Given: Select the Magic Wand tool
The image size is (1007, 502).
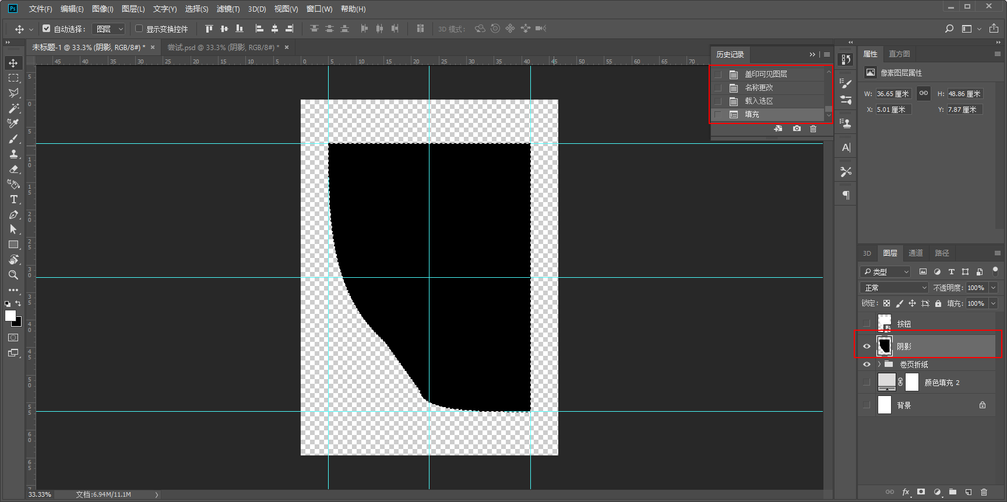Looking at the screenshot, I should pos(13,108).
